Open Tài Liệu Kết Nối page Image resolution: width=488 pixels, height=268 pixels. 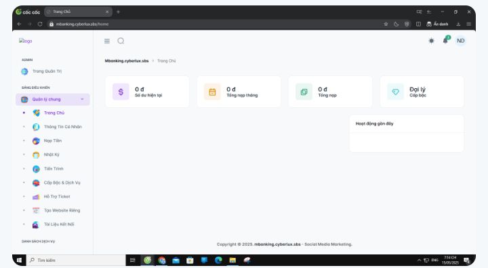click(59, 225)
